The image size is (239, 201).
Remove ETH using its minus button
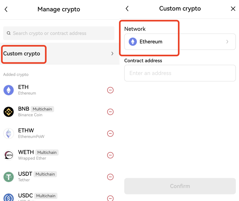[110, 90]
